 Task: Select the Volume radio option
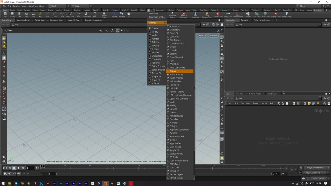(x=150, y=83)
